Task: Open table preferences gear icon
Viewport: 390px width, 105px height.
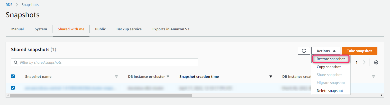Action: coord(376,62)
